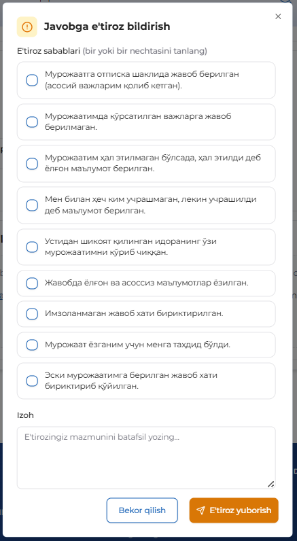Click the orange warning icon in header
Screen dimensions: 297x541
point(27,27)
